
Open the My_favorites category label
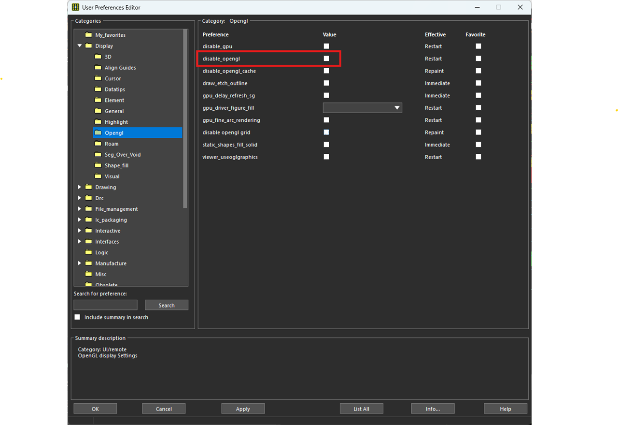(111, 35)
